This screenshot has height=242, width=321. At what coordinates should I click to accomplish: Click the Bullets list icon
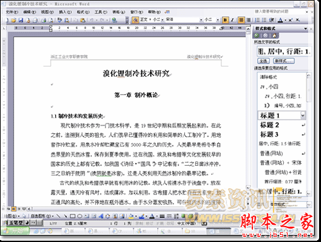coord(265,20)
